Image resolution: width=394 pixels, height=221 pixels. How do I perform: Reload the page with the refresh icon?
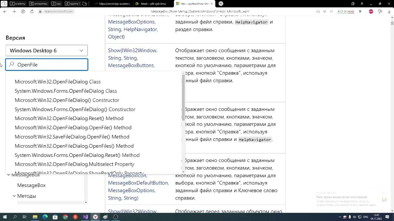click(32, 11)
